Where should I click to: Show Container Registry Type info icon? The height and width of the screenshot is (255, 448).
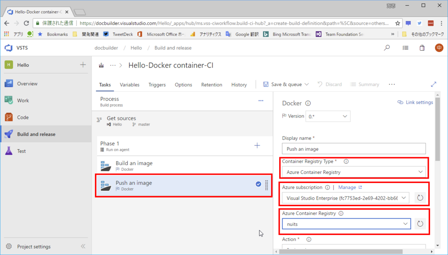pyautogui.click(x=346, y=162)
